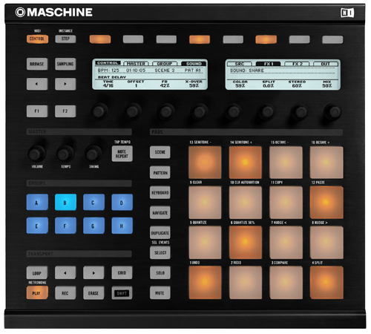The width and height of the screenshot is (371, 334).
Task: Tap the SOLO button
Action: coord(160,272)
